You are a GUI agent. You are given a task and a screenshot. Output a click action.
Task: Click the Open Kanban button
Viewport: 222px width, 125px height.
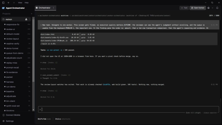pyautogui.click(x=198, y=8)
